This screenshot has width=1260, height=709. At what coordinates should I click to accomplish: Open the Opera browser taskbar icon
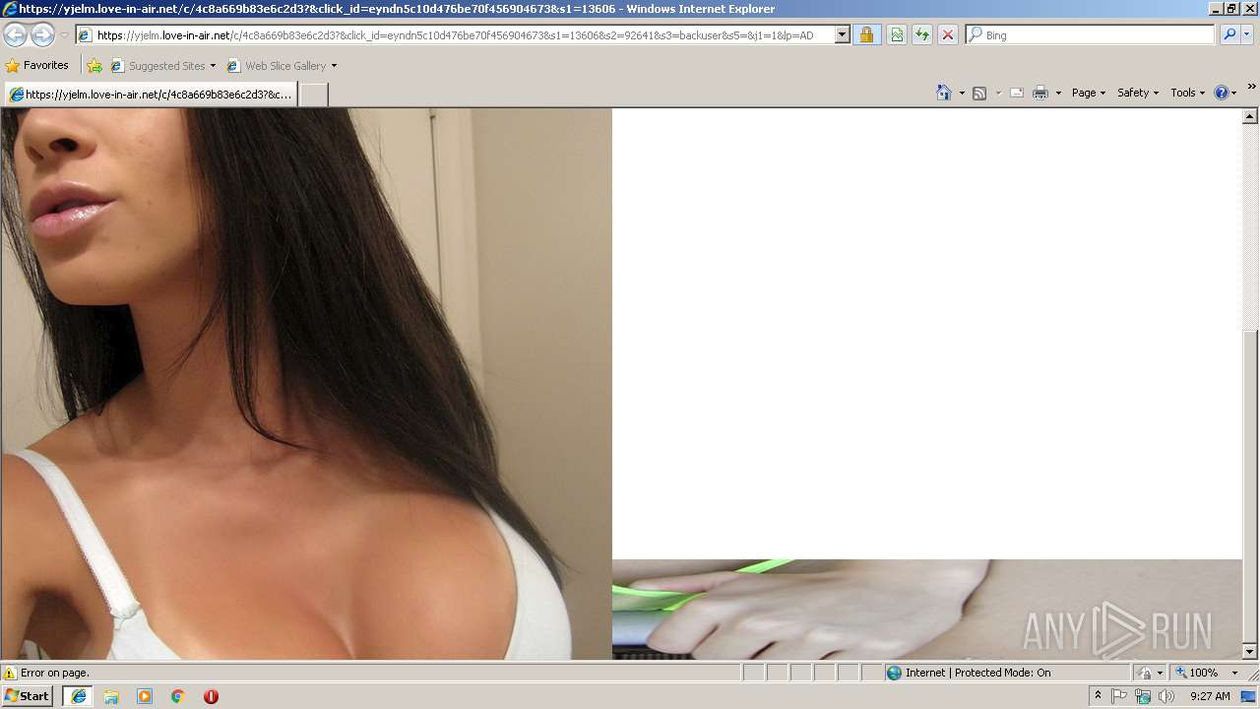[x=211, y=696]
